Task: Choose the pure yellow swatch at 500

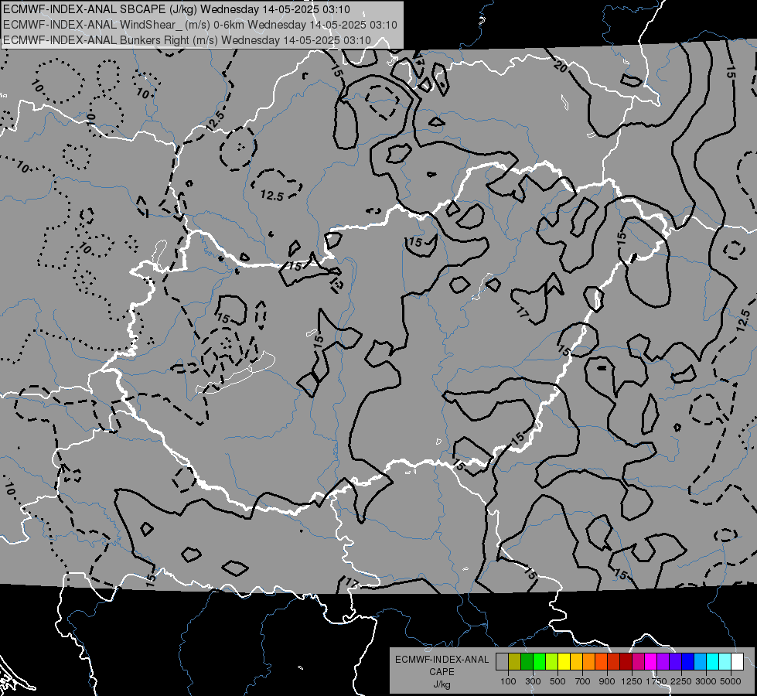Action: [x=564, y=662]
